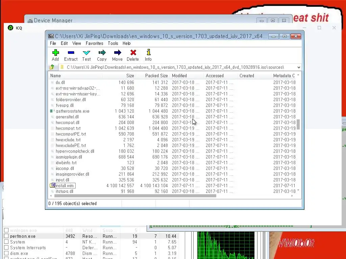This screenshot has width=346, height=259.
Task: Click the du.dll file icon
Action: (52, 82)
